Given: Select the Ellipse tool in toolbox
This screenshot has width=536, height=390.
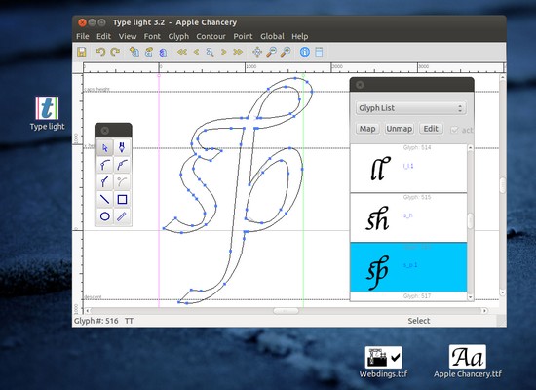Looking at the screenshot, I should [105, 216].
